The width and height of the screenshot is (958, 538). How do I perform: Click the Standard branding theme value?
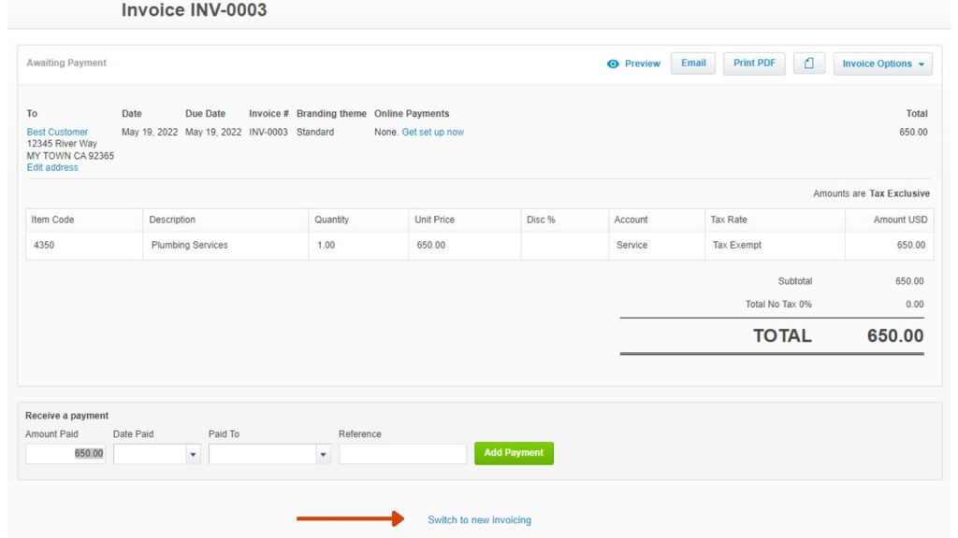pos(315,132)
